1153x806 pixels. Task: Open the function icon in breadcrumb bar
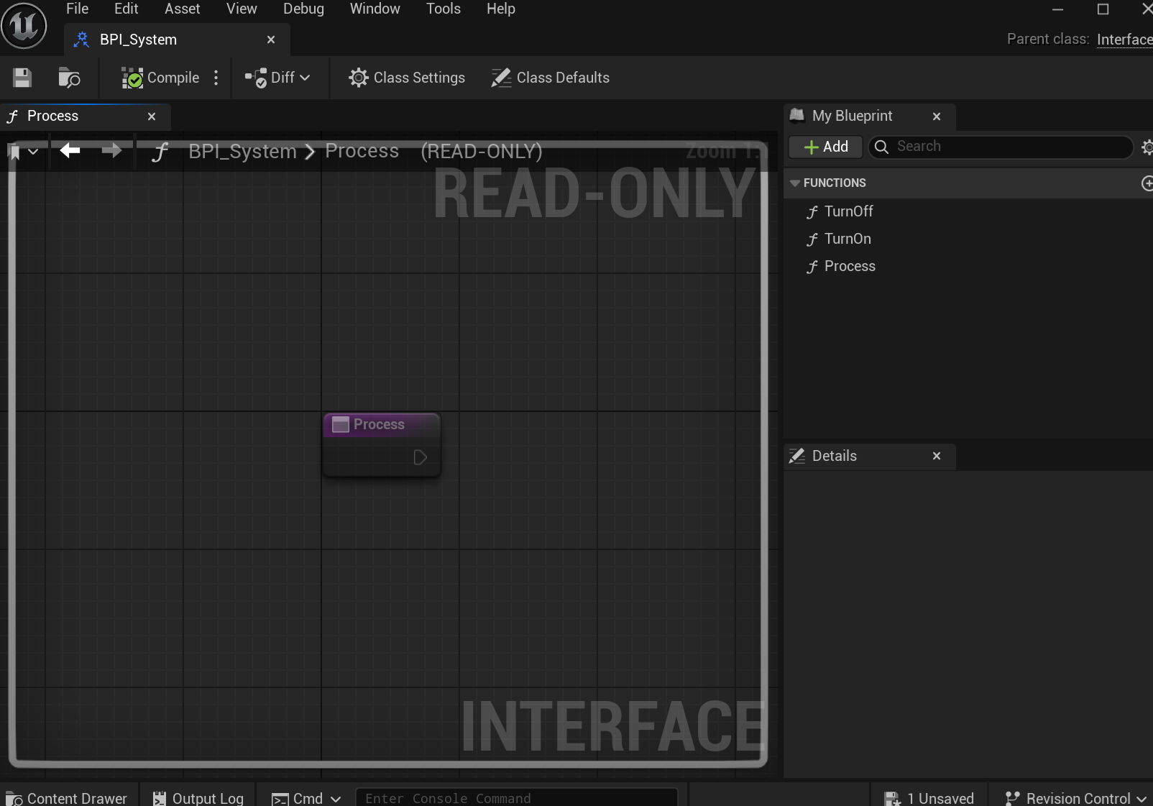tap(160, 152)
